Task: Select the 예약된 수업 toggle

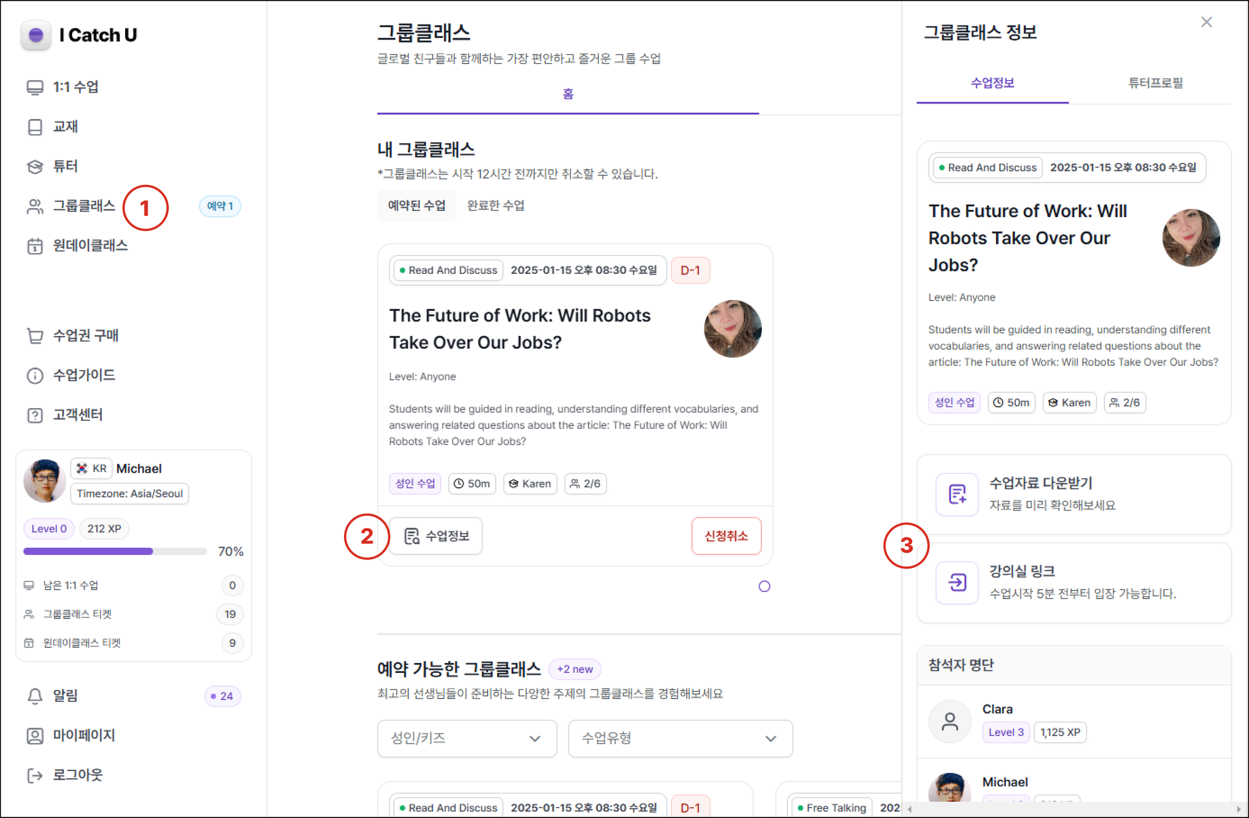Action: pos(417,206)
